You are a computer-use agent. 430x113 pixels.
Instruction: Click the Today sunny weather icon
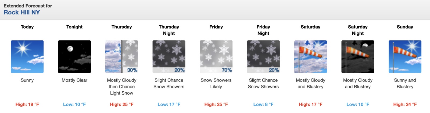27,57
